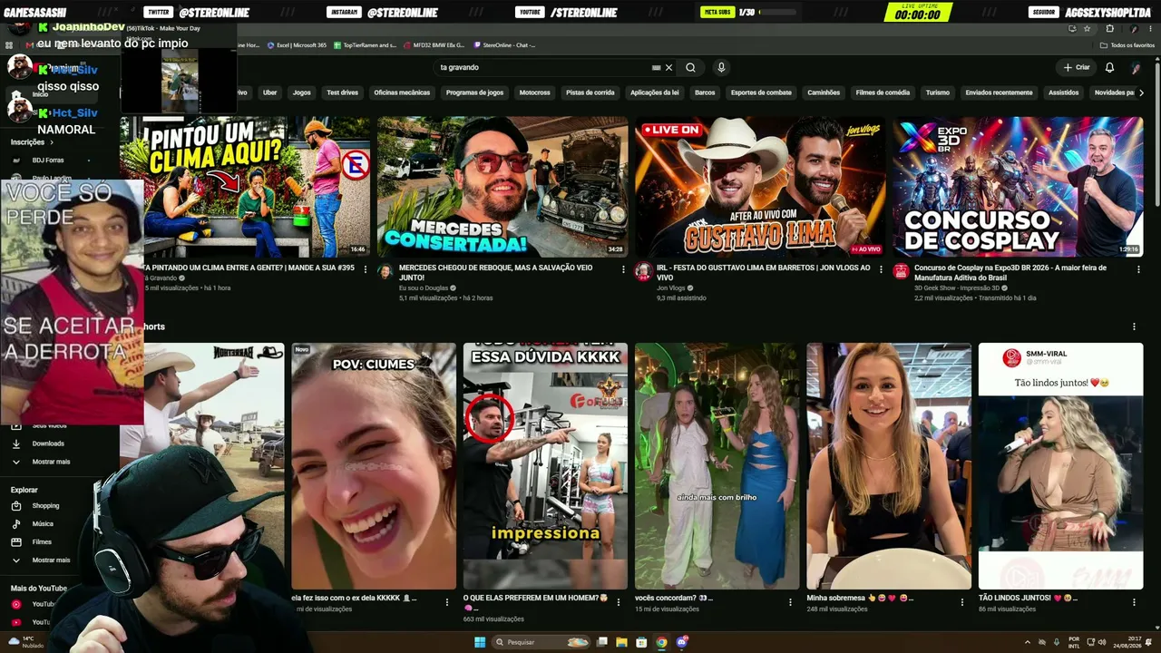Select the Turismo filter chip
Screen dimensions: 1161x653
click(937, 93)
